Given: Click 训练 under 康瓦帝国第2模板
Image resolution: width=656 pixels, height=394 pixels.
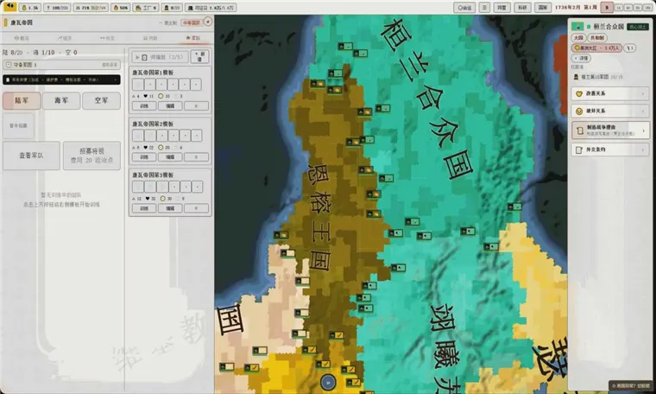Looking at the screenshot, I should click(x=144, y=157).
